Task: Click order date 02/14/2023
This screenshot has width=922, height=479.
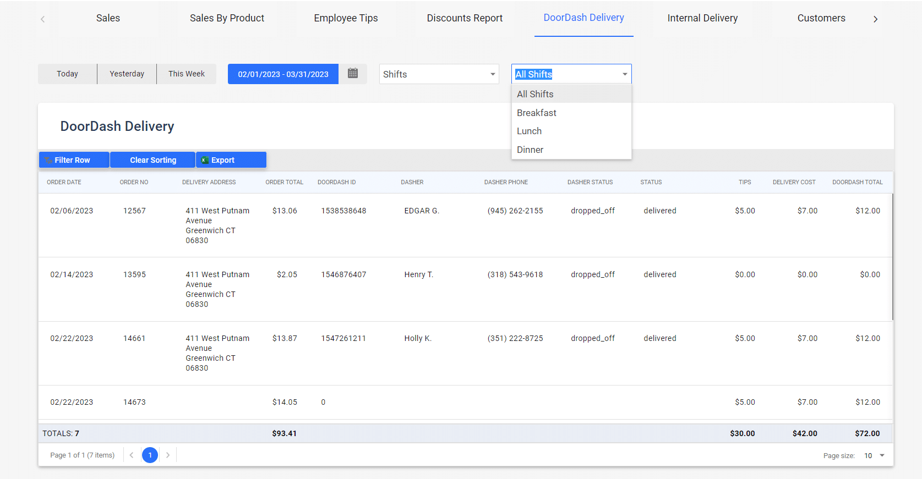Action: (72, 274)
